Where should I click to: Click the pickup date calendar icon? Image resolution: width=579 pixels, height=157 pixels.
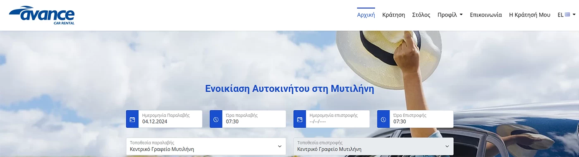[x=132, y=119]
